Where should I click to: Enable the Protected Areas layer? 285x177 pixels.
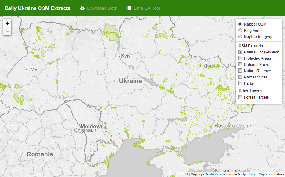(x=240, y=58)
